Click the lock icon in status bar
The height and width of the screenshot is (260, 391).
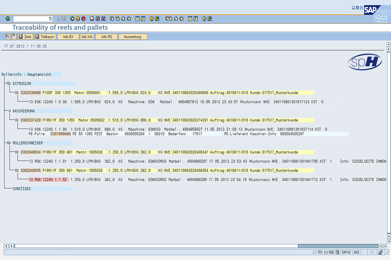coord(380,252)
